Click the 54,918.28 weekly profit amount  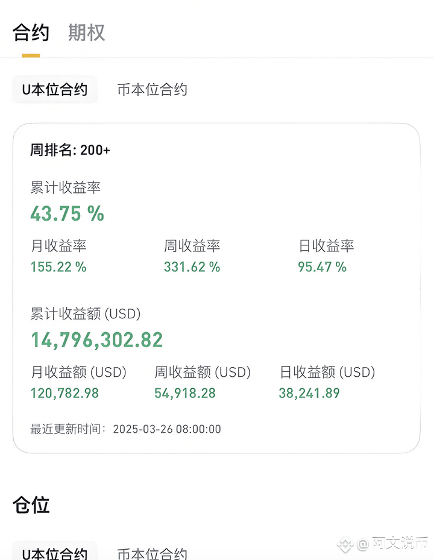pos(185,393)
